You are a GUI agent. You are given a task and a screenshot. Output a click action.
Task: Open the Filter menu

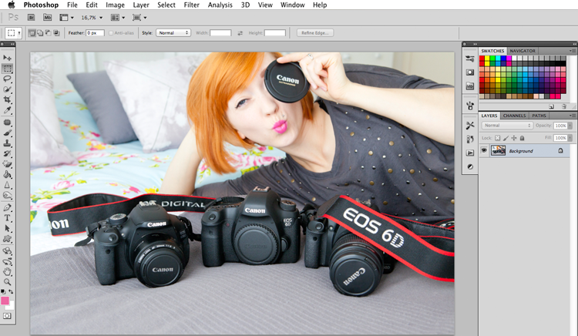tap(191, 5)
